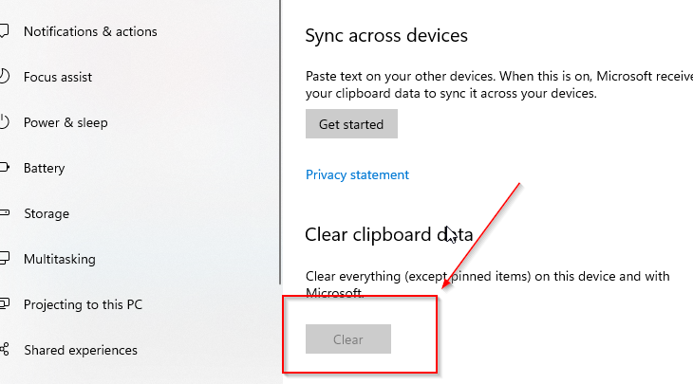The height and width of the screenshot is (384, 693).
Task: Click the Notifications & actions icon
Action: [4, 31]
